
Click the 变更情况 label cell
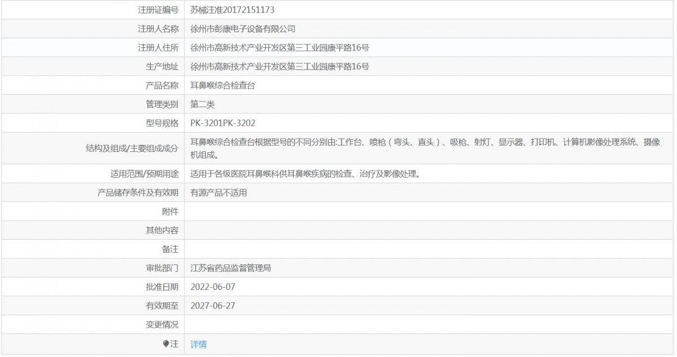93,325
